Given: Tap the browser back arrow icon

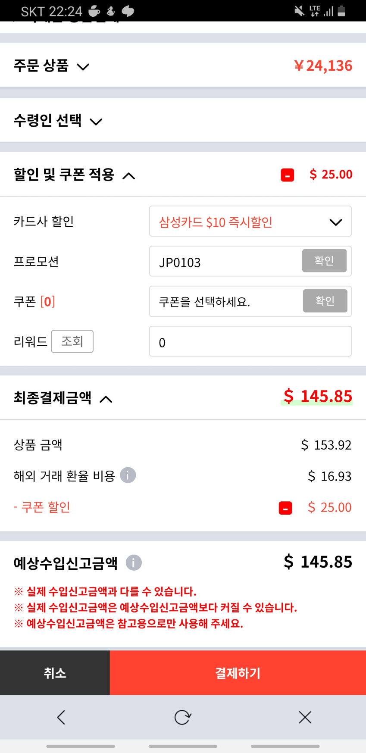Looking at the screenshot, I should pyautogui.click(x=61, y=717).
